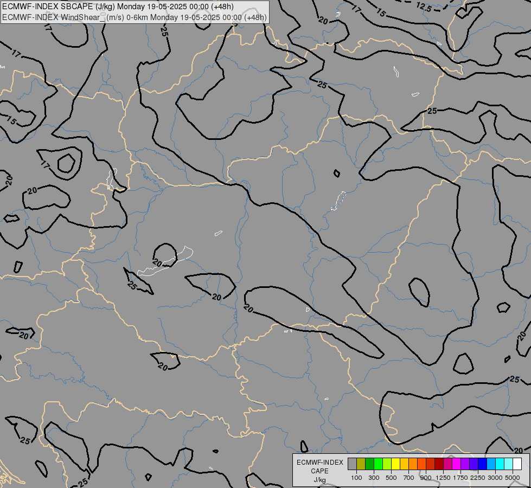This screenshot has width=531, height=488.
Task: Select the dark green legend swatch
Action: (369, 464)
